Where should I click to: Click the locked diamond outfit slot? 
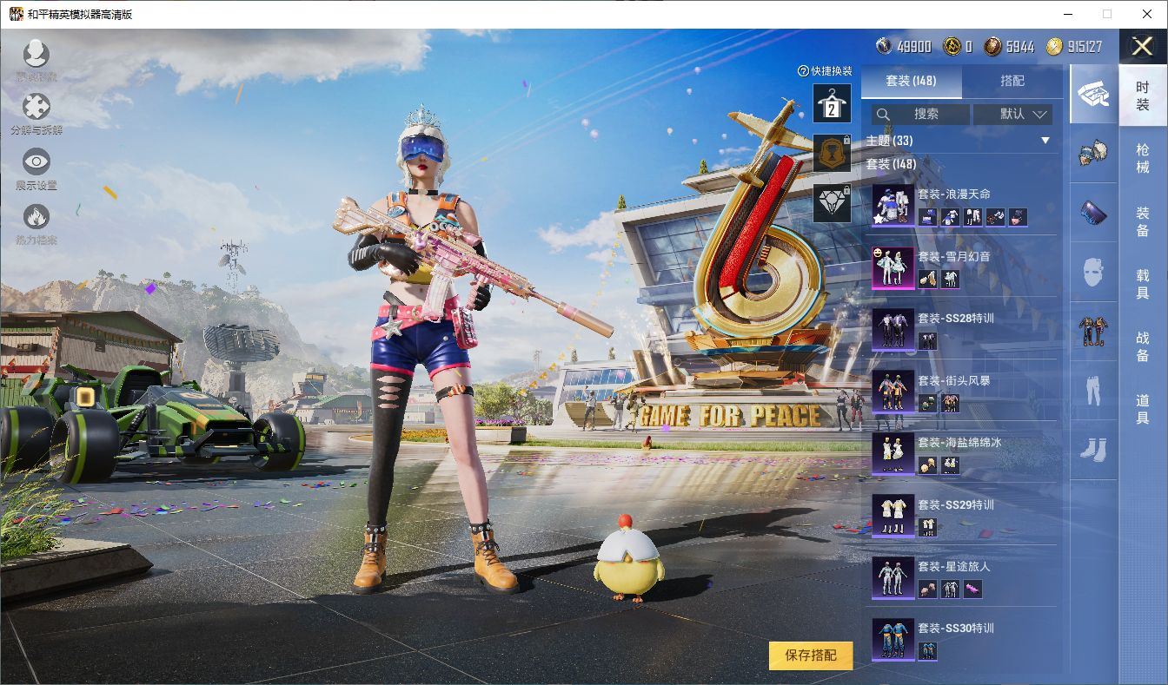coord(832,203)
